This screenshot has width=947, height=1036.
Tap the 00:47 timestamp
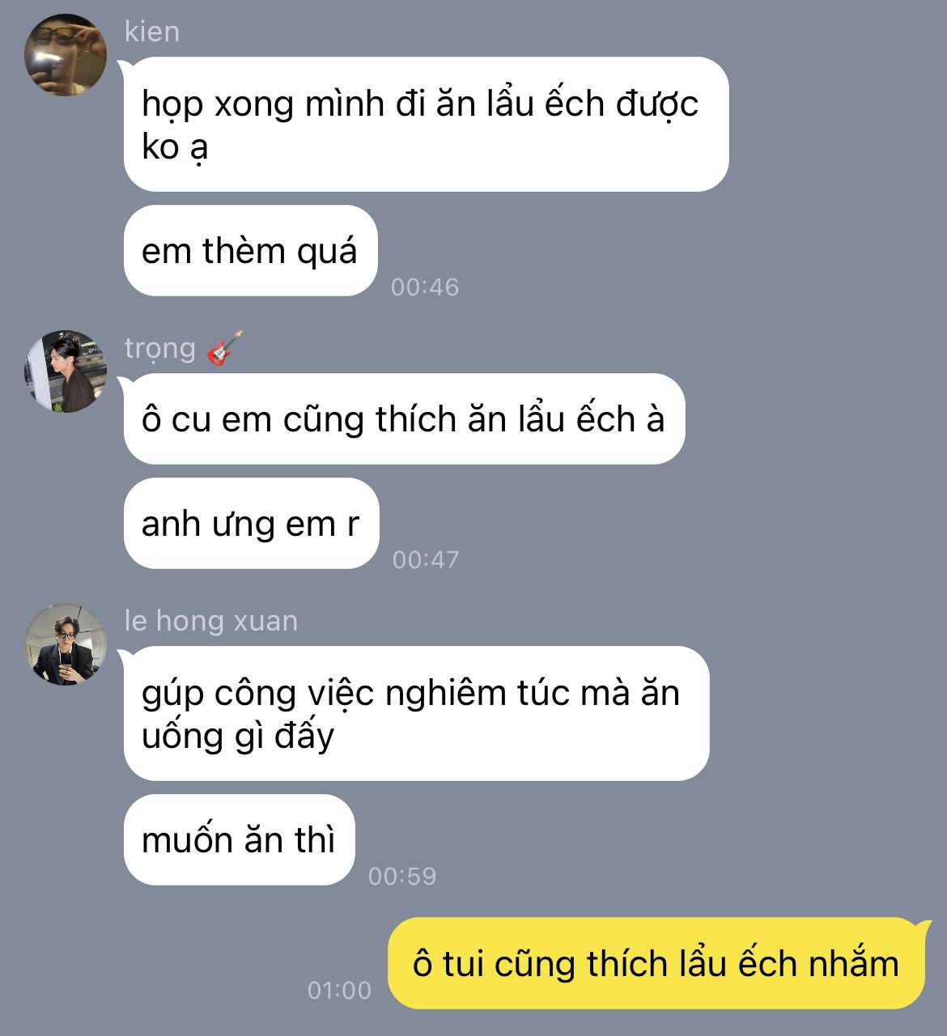point(426,559)
